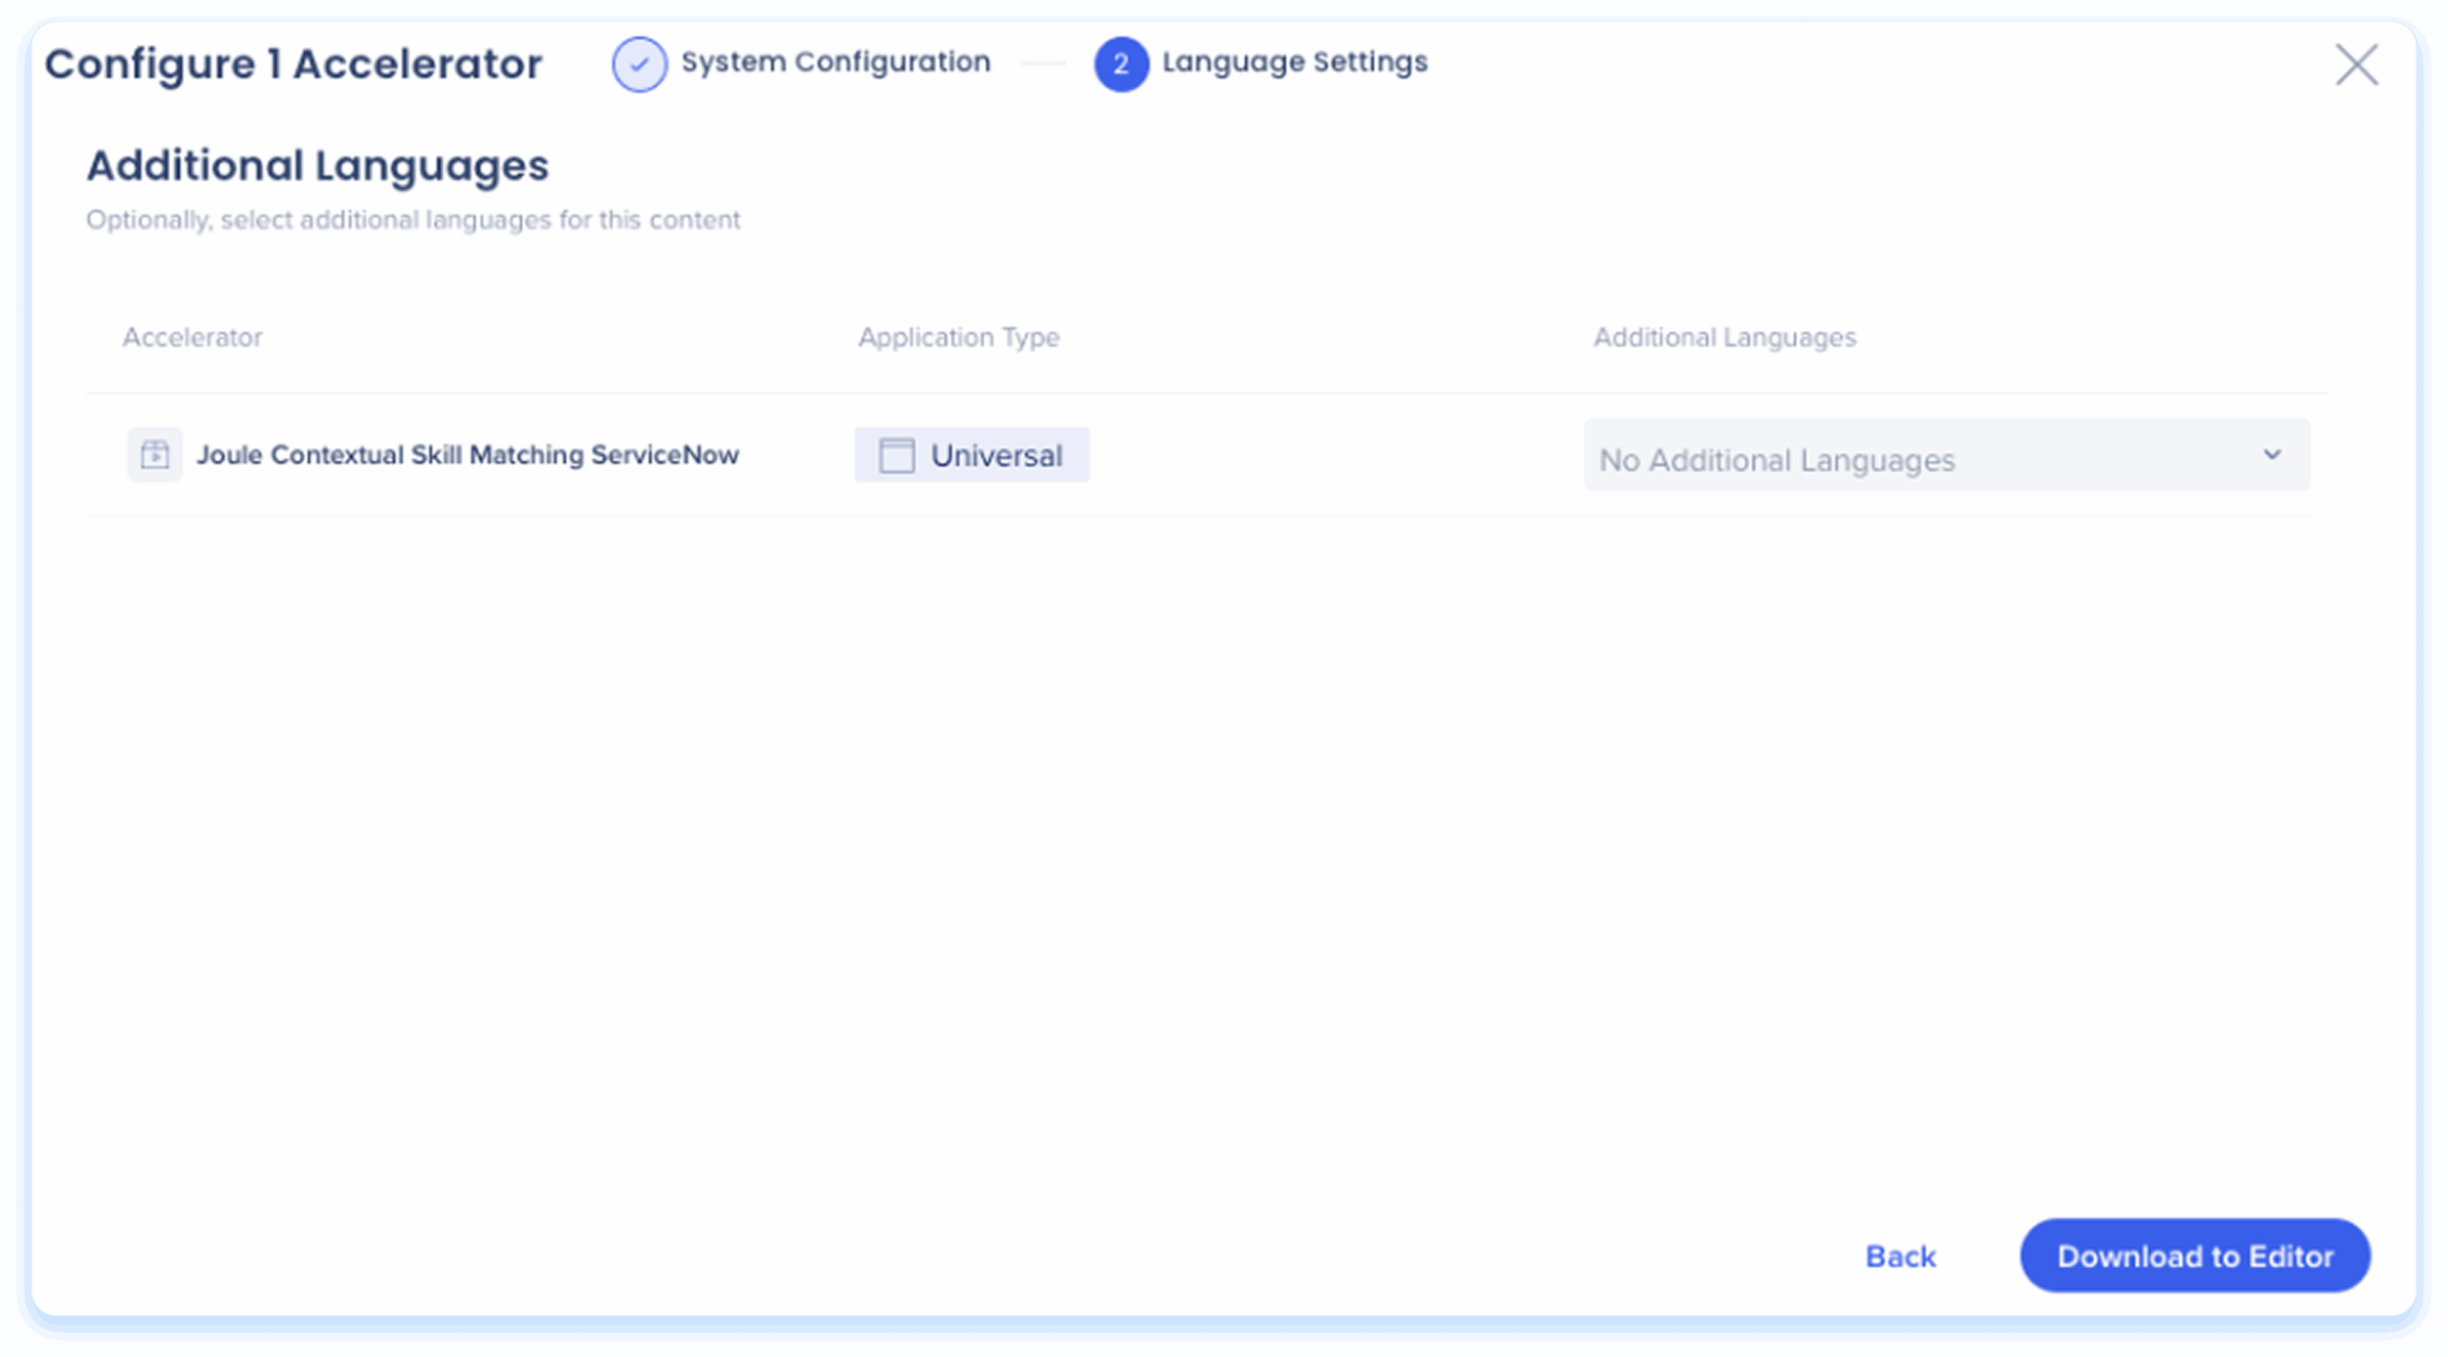Click the Additional Languages section heading
This screenshot has height=1357, width=2448.
coord(317,165)
